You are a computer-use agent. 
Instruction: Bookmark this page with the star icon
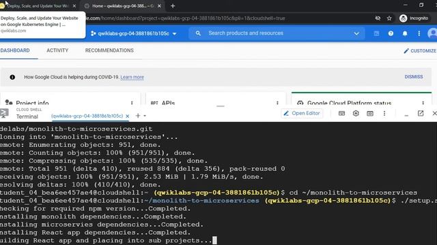[389, 18]
